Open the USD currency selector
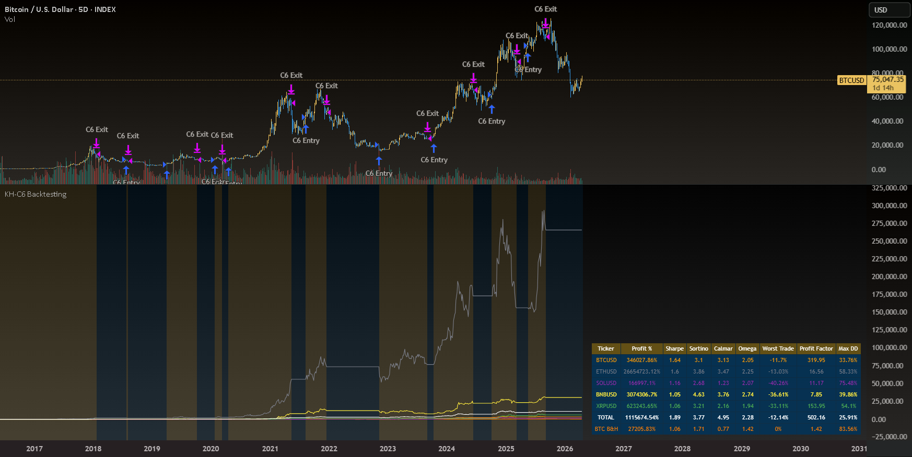 [x=890, y=10]
